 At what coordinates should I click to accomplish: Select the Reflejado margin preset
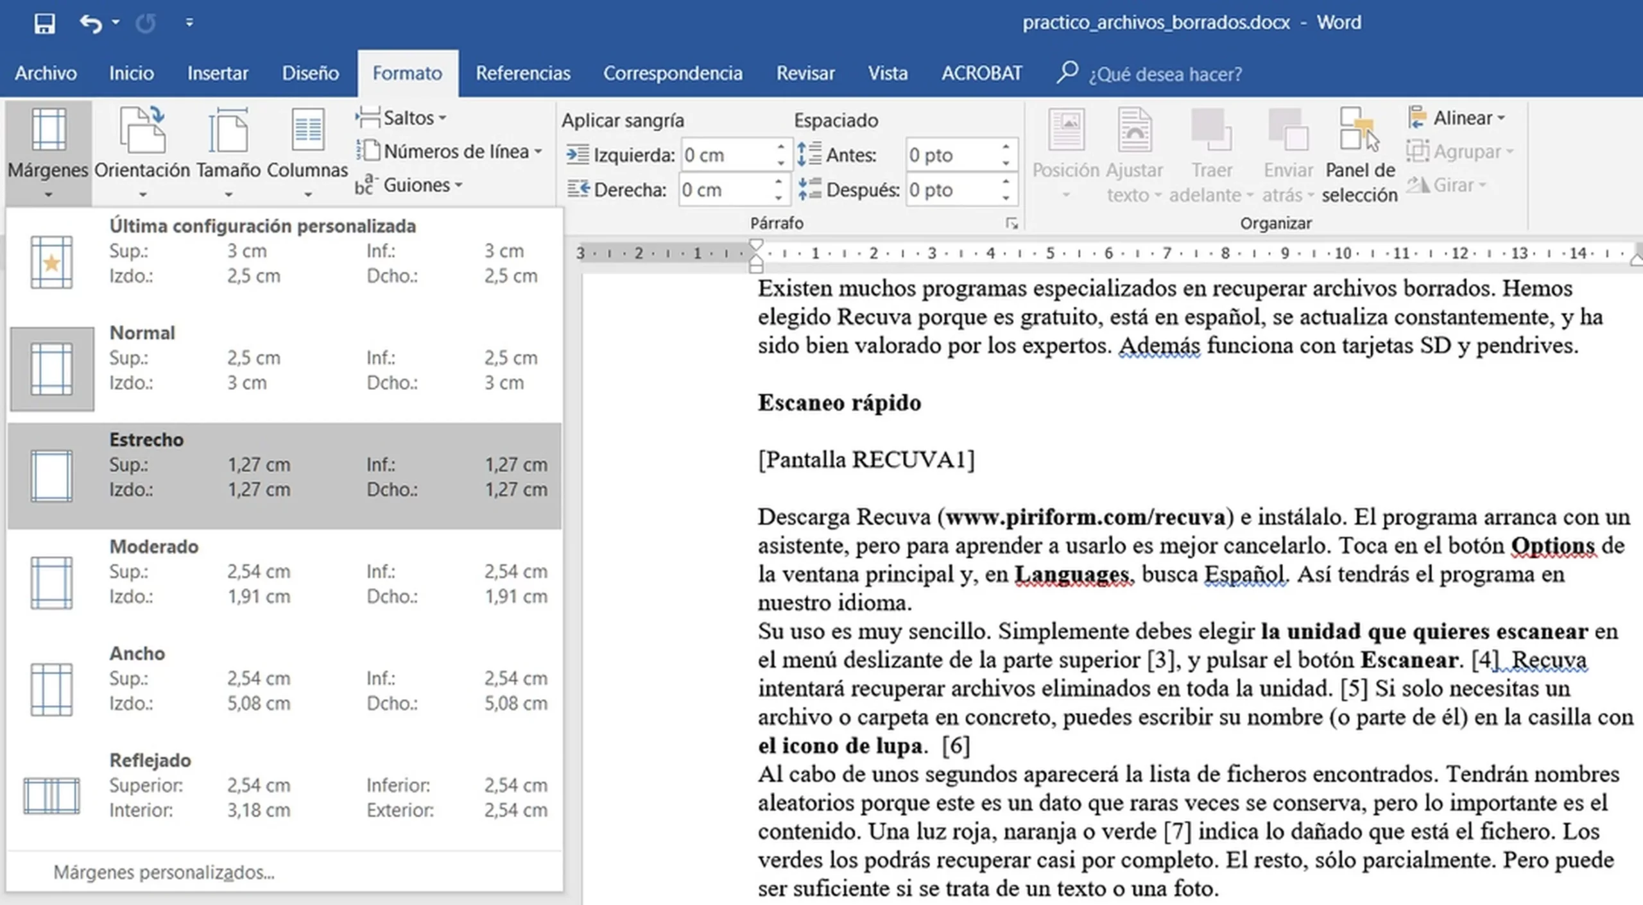coord(284,796)
